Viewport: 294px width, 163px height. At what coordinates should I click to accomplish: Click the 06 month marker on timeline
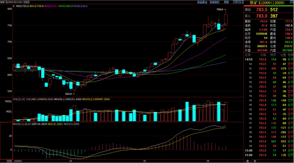[208, 161]
